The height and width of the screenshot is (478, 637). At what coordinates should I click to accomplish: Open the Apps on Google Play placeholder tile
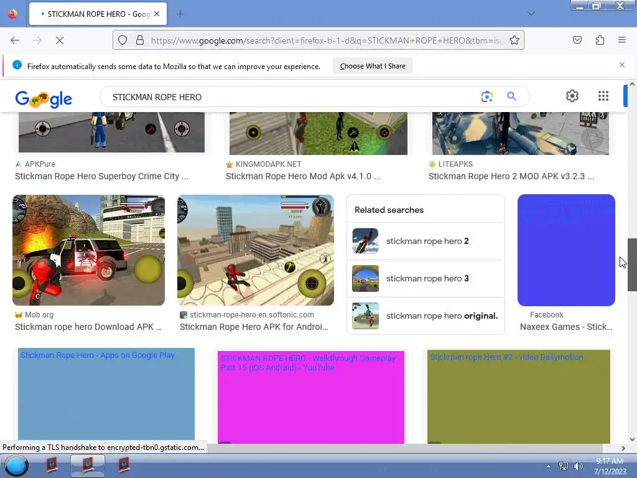click(106, 395)
